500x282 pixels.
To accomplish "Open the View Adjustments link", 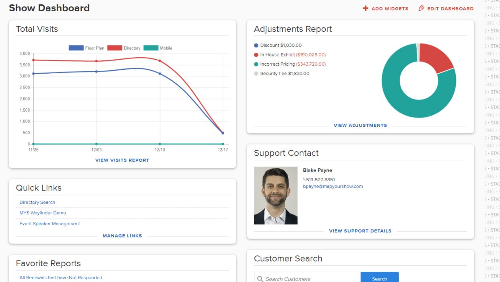I will point(360,125).
